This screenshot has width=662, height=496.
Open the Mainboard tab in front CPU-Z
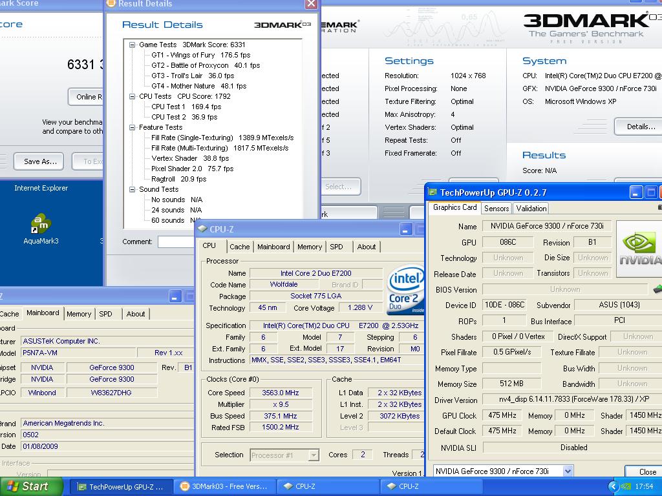click(273, 247)
